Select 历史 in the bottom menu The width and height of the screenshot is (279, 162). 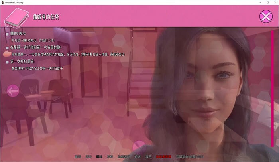click(88, 157)
